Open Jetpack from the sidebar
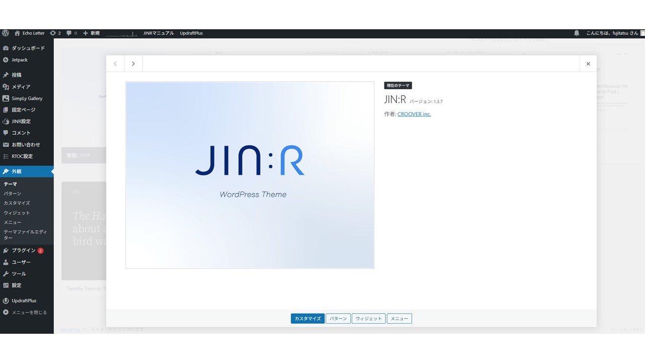The image size is (645, 363). pos(20,60)
